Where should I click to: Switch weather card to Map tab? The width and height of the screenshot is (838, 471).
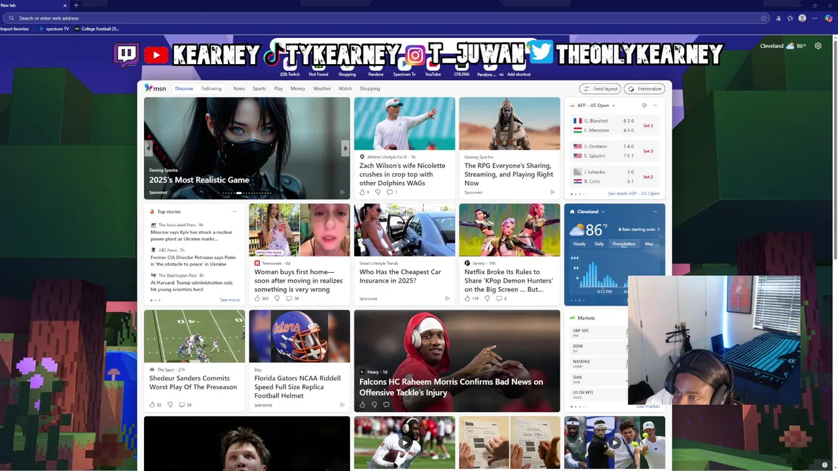(x=649, y=244)
